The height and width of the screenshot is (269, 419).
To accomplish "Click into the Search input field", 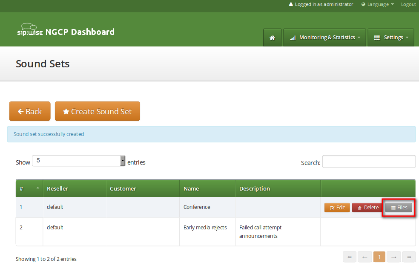I will (x=369, y=162).
